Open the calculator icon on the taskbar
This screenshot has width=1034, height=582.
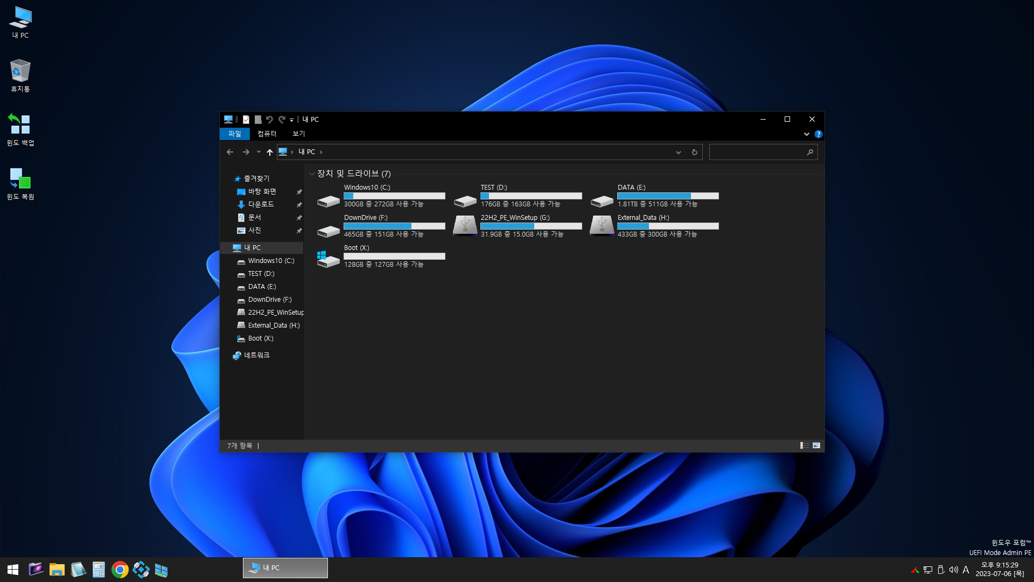tap(99, 570)
